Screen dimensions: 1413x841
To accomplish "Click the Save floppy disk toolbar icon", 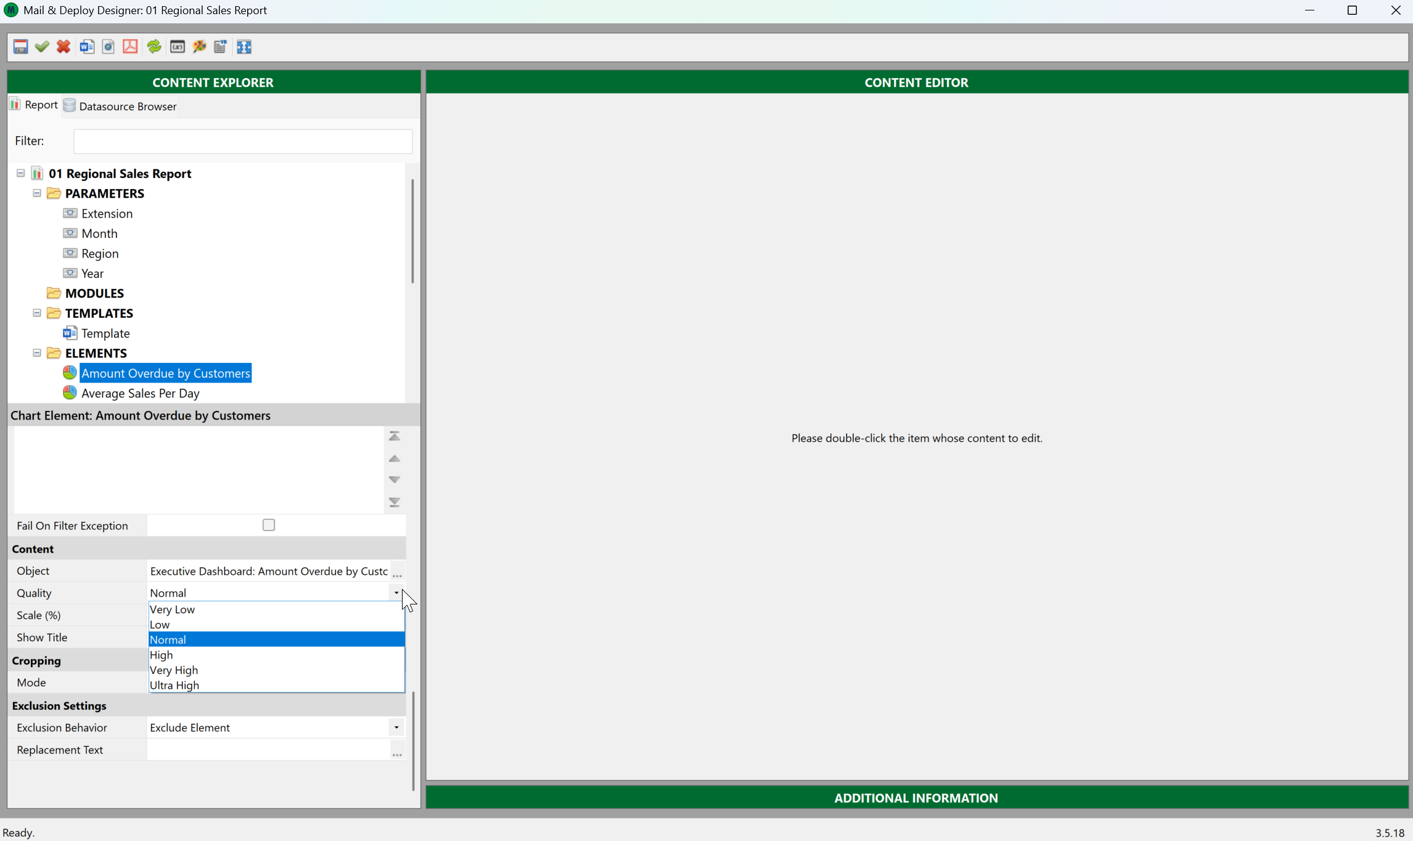I will pyautogui.click(x=20, y=47).
